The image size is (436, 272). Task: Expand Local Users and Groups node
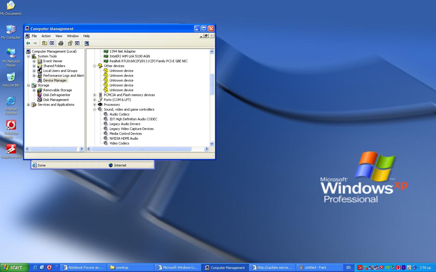point(34,71)
